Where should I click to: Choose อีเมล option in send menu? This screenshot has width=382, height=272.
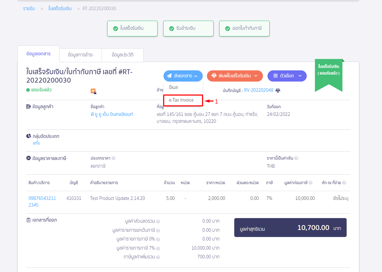(173, 87)
